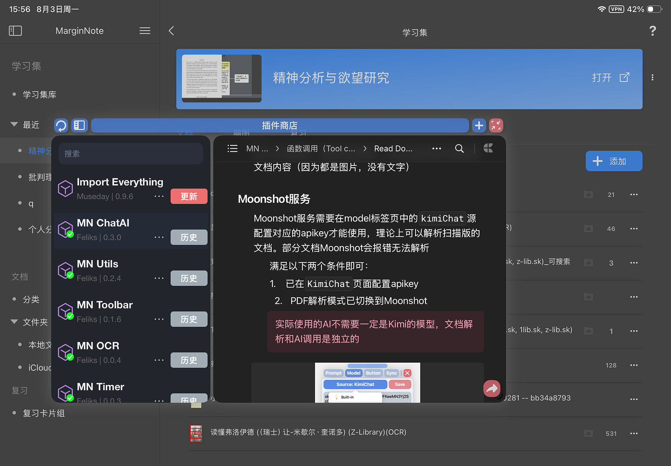This screenshot has height=466, width=671.
Task: Click the Wi-Fi status icon
Action: [602, 9]
